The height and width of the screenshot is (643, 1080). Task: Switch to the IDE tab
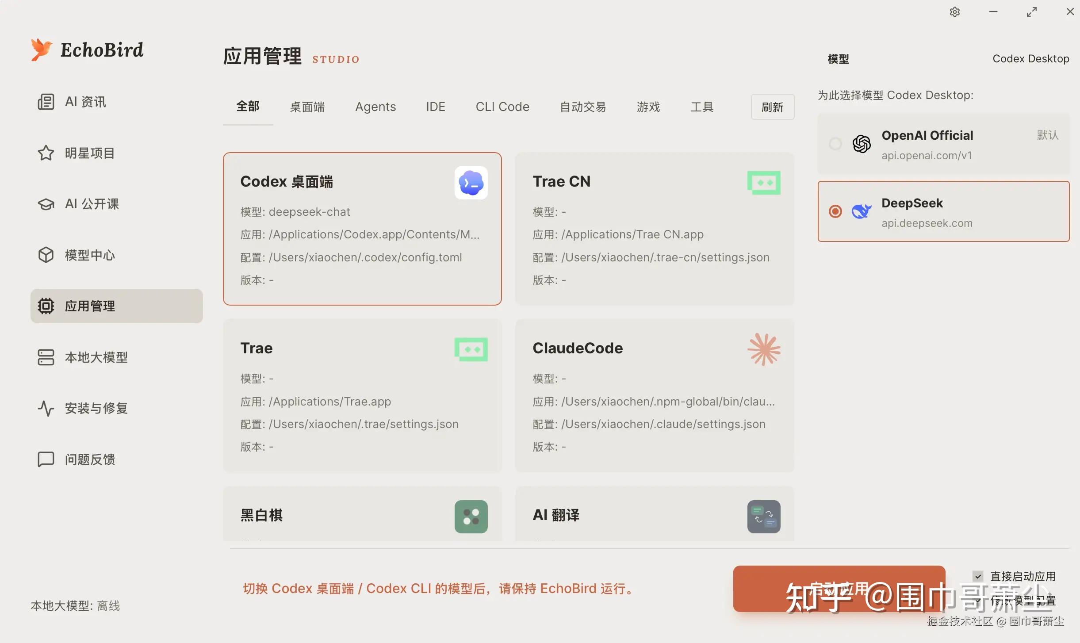tap(436, 107)
